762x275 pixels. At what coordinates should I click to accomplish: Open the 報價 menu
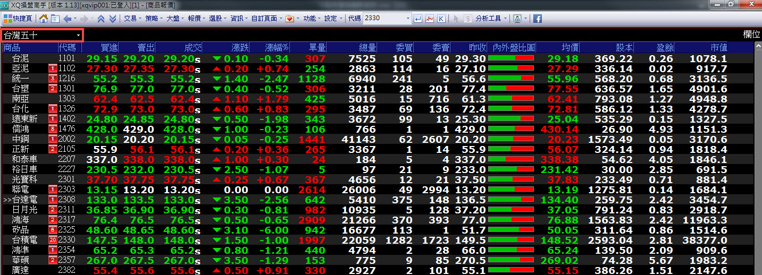[196, 18]
